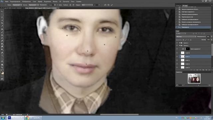Select the Zoom tool in toolbar
Image resolution: width=213 pixels, height=120 pixels.
2,67
